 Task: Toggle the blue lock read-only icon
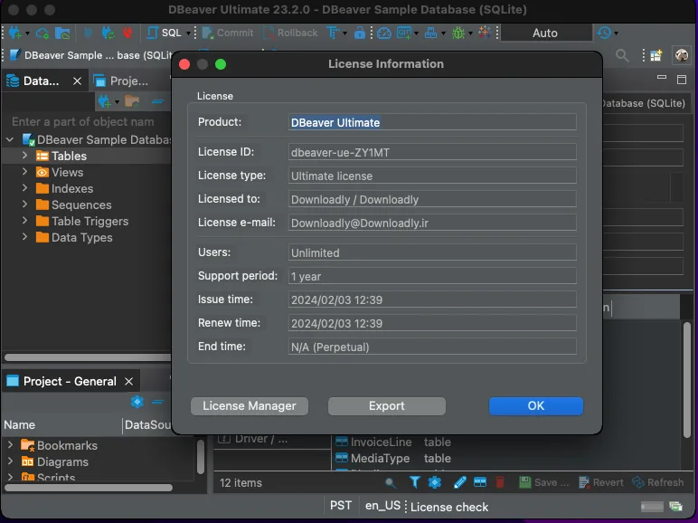[x=360, y=33]
